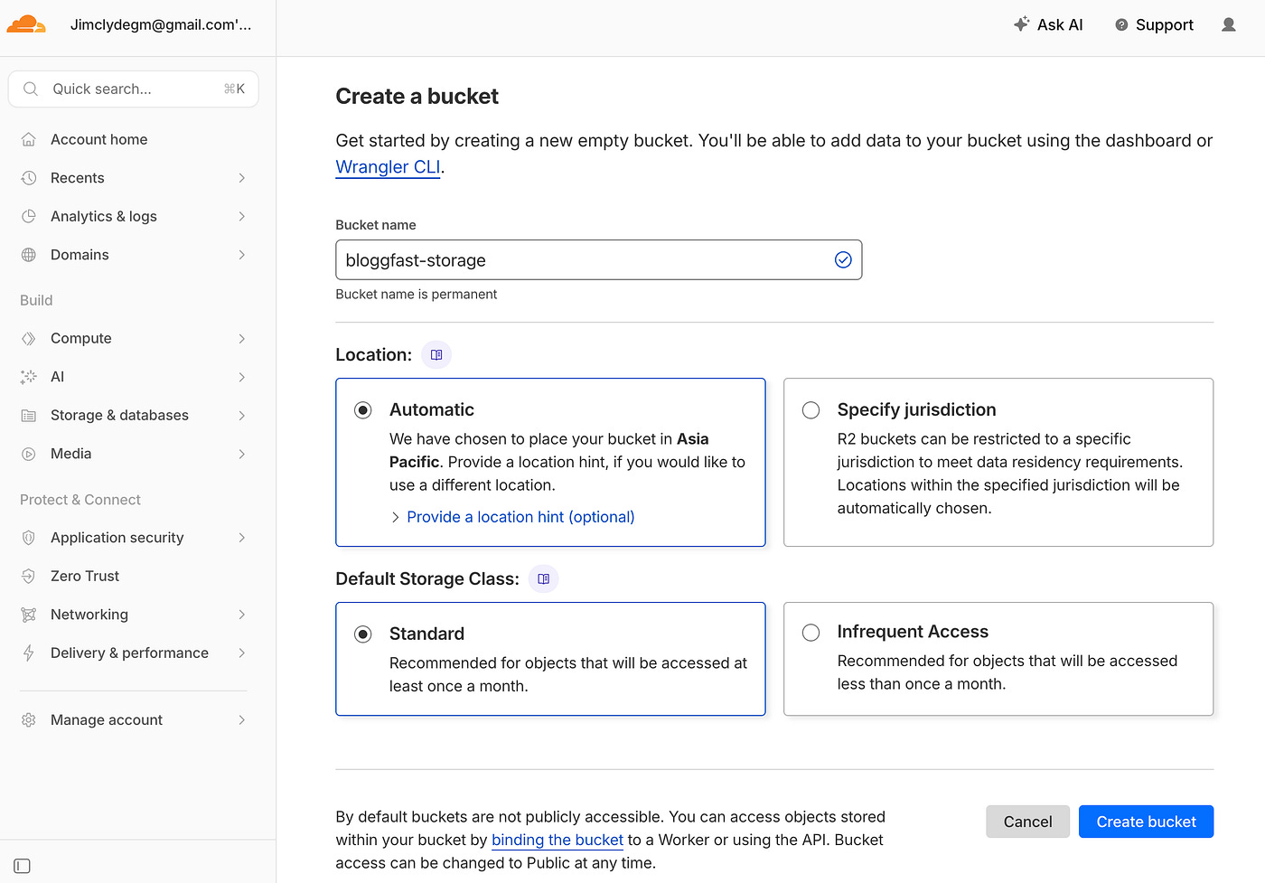This screenshot has height=883, width=1265.
Task: Select the AI sidebar icon
Action: tap(28, 377)
